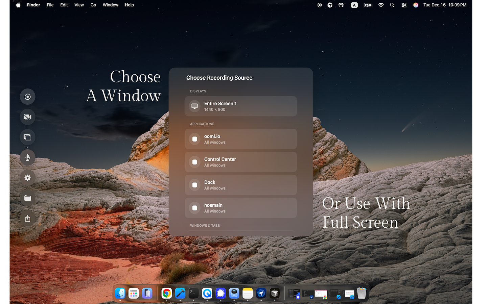The image size is (487, 304).
Task: Open the Apple menu
Action: (18, 5)
